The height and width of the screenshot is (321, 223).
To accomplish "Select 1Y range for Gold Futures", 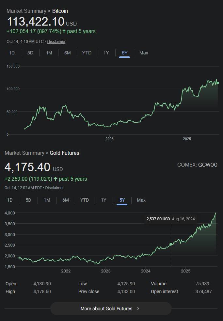I will (x=104, y=200).
